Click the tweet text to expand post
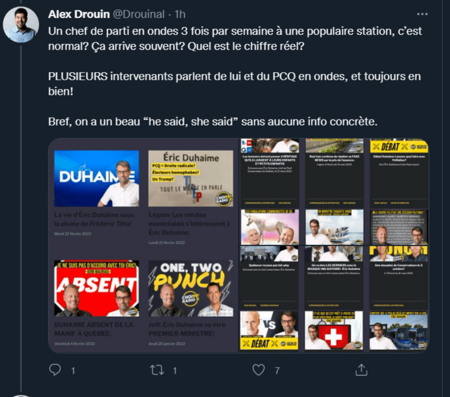 pyautogui.click(x=235, y=76)
